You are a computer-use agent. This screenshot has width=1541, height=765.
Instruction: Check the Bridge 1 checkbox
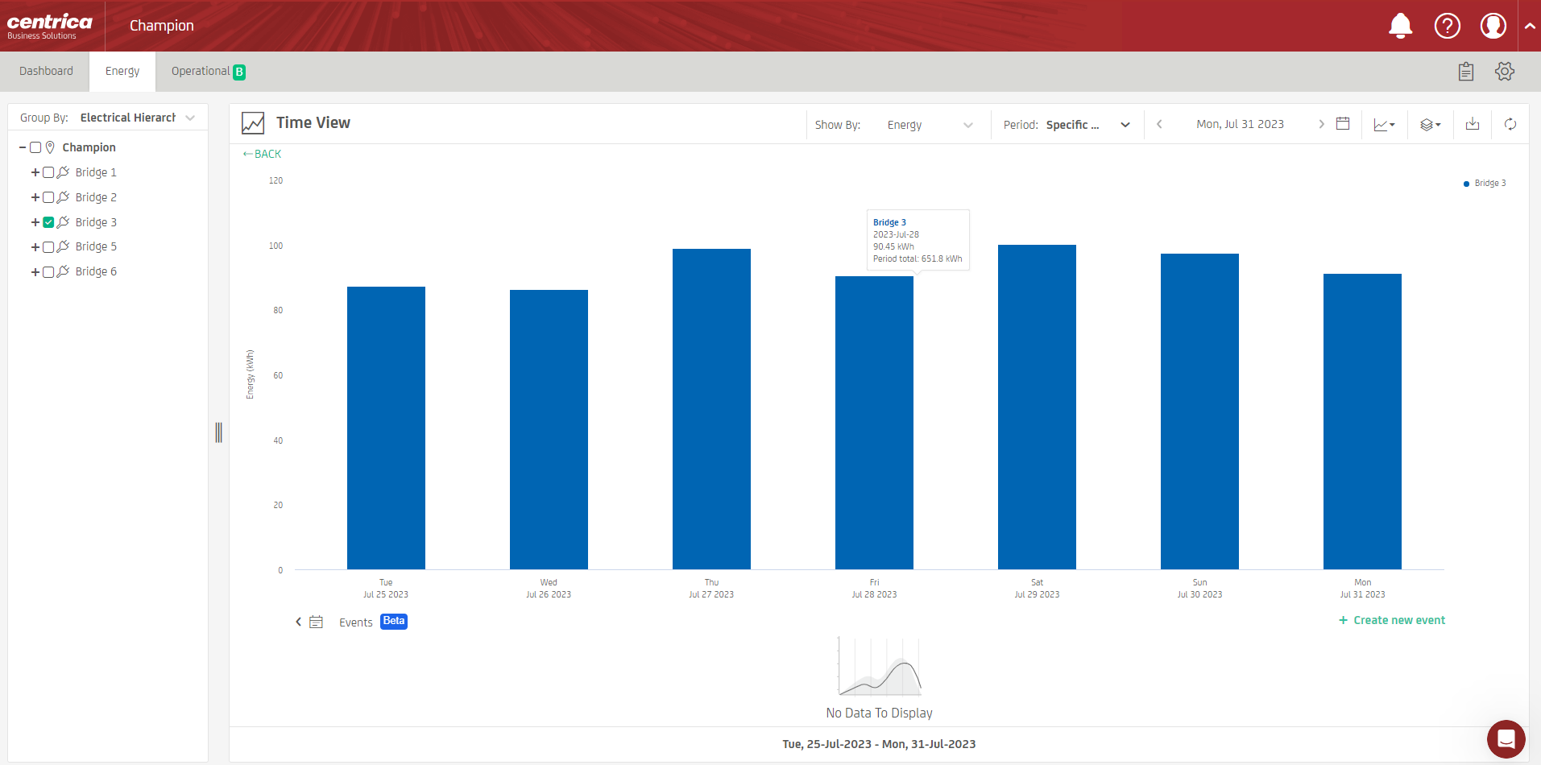[48, 172]
